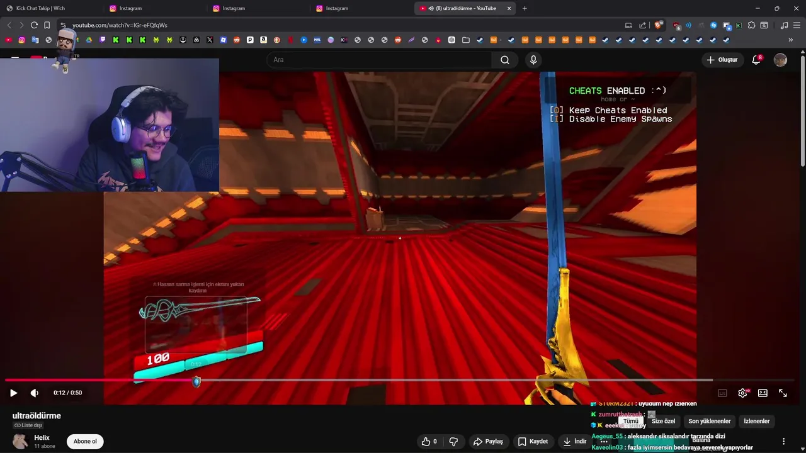Viewport: 806px width, 453px height.
Task: Click the video title ultraöldürme
Action: point(37,416)
